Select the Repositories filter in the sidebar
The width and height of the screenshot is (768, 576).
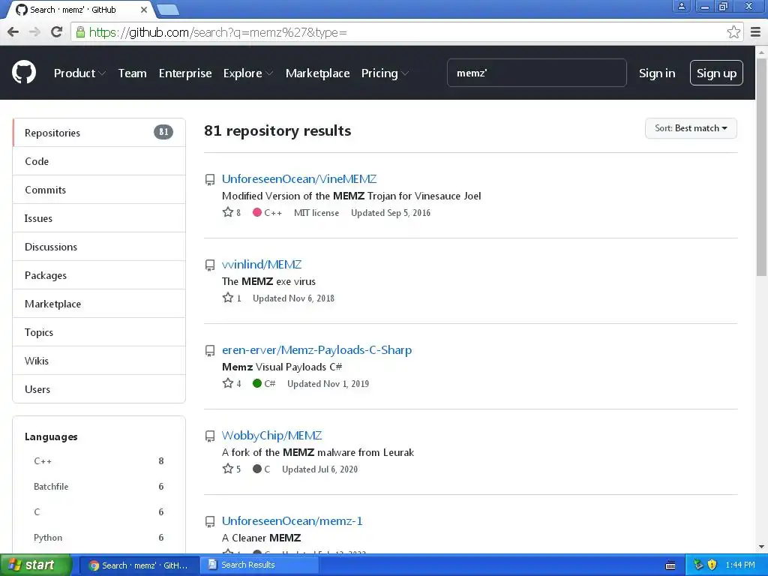tap(99, 133)
